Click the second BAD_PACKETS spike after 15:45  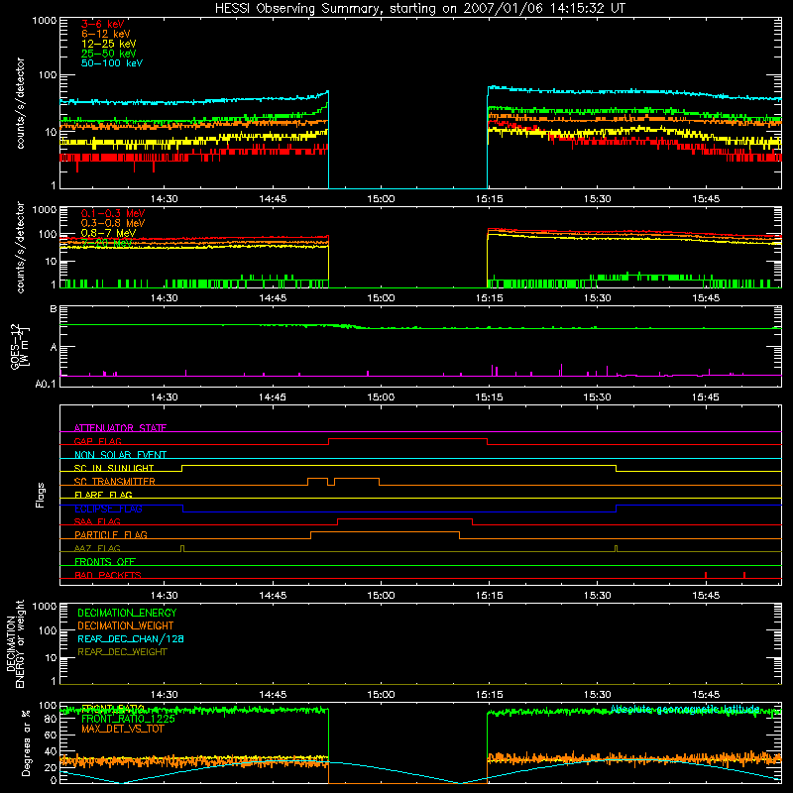coord(744,575)
